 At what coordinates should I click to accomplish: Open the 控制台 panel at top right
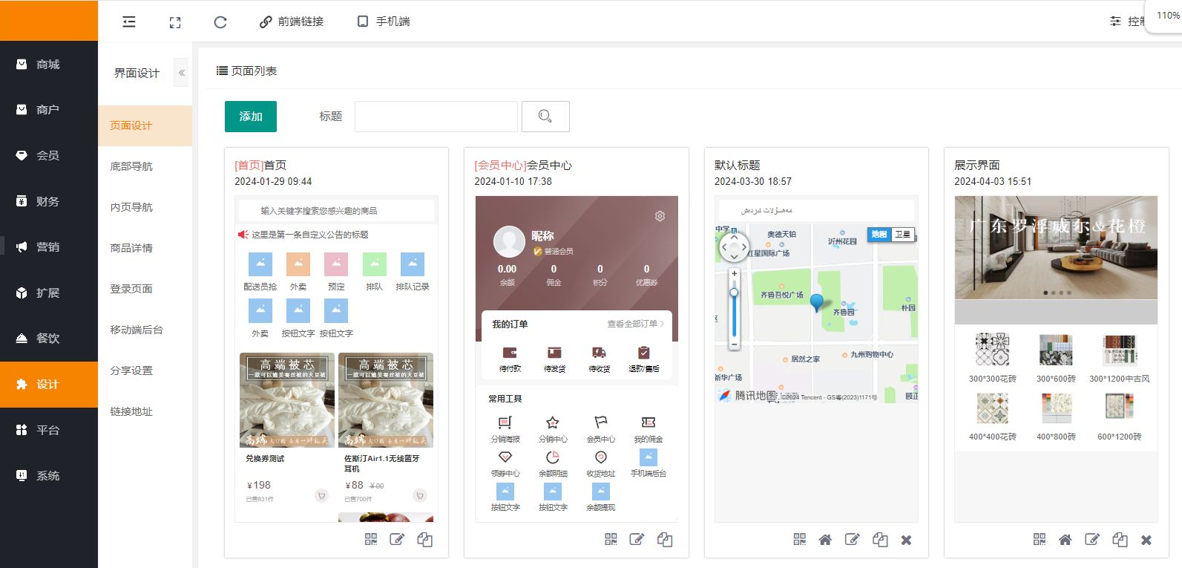1128,22
